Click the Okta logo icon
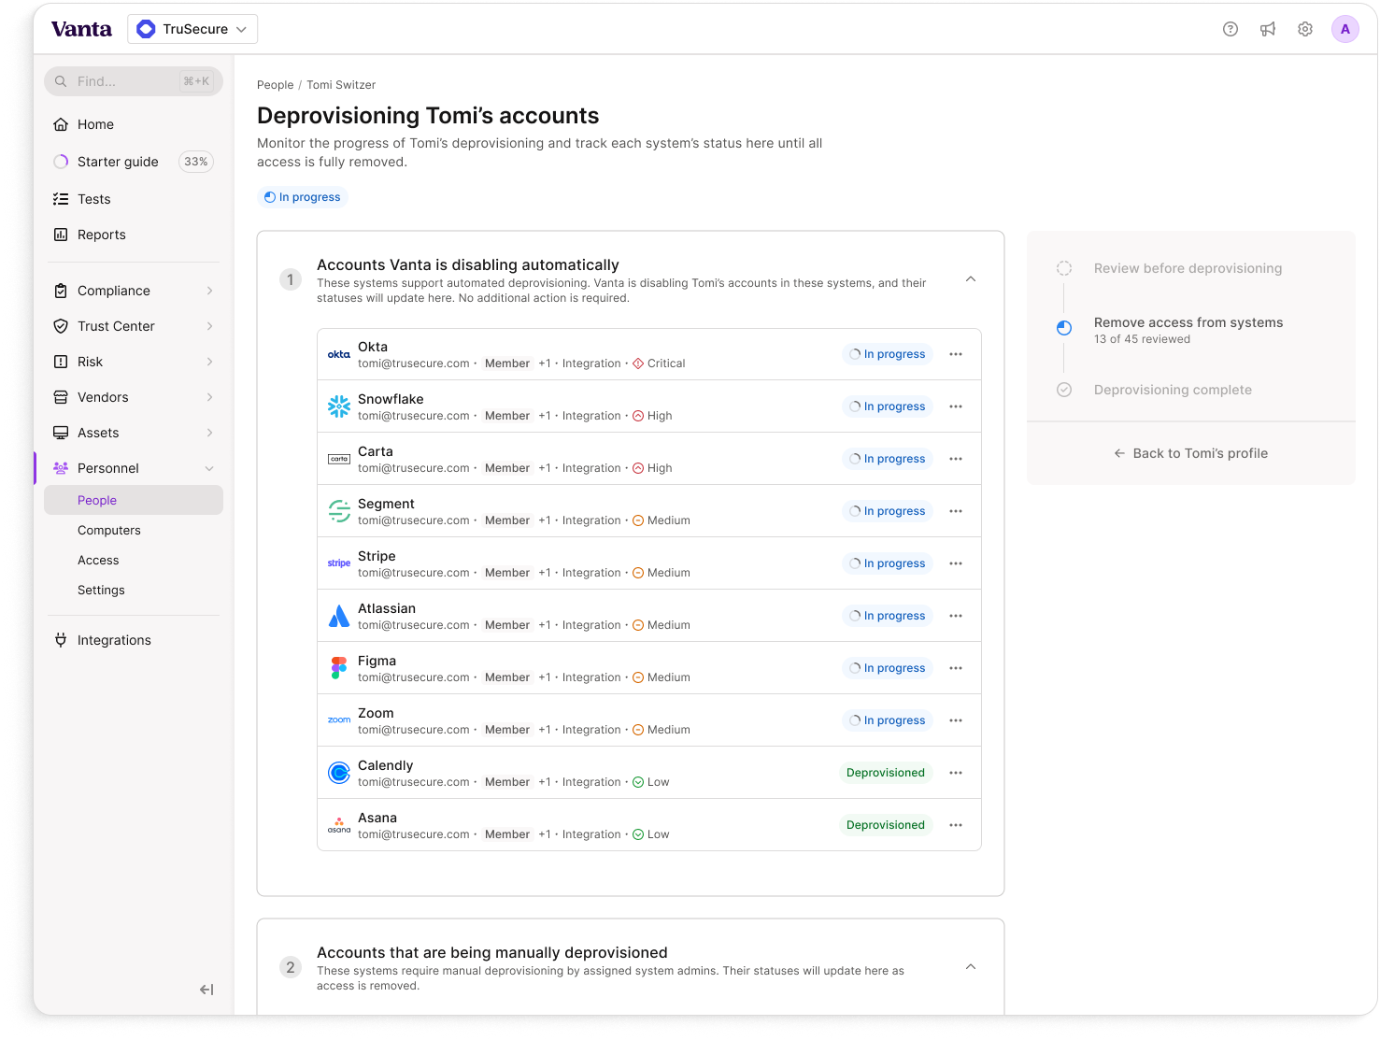The width and height of the screenshot is (1380, 1040). coord(339,354)
